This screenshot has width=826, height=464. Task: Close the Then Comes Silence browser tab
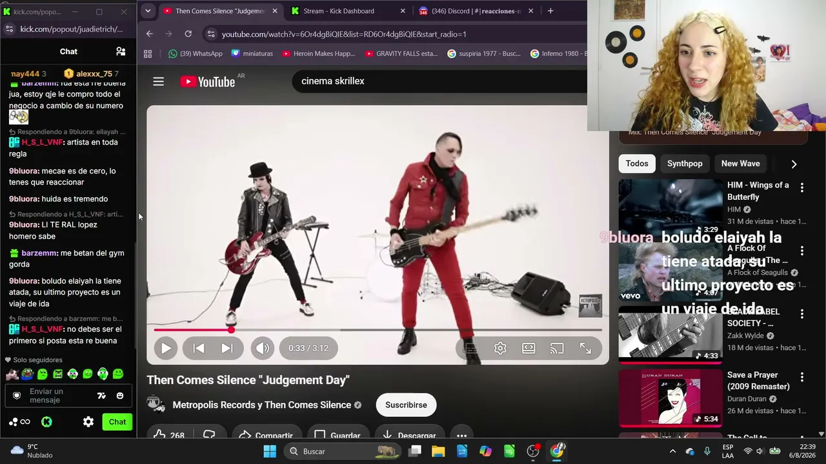(x=274, y=11)
